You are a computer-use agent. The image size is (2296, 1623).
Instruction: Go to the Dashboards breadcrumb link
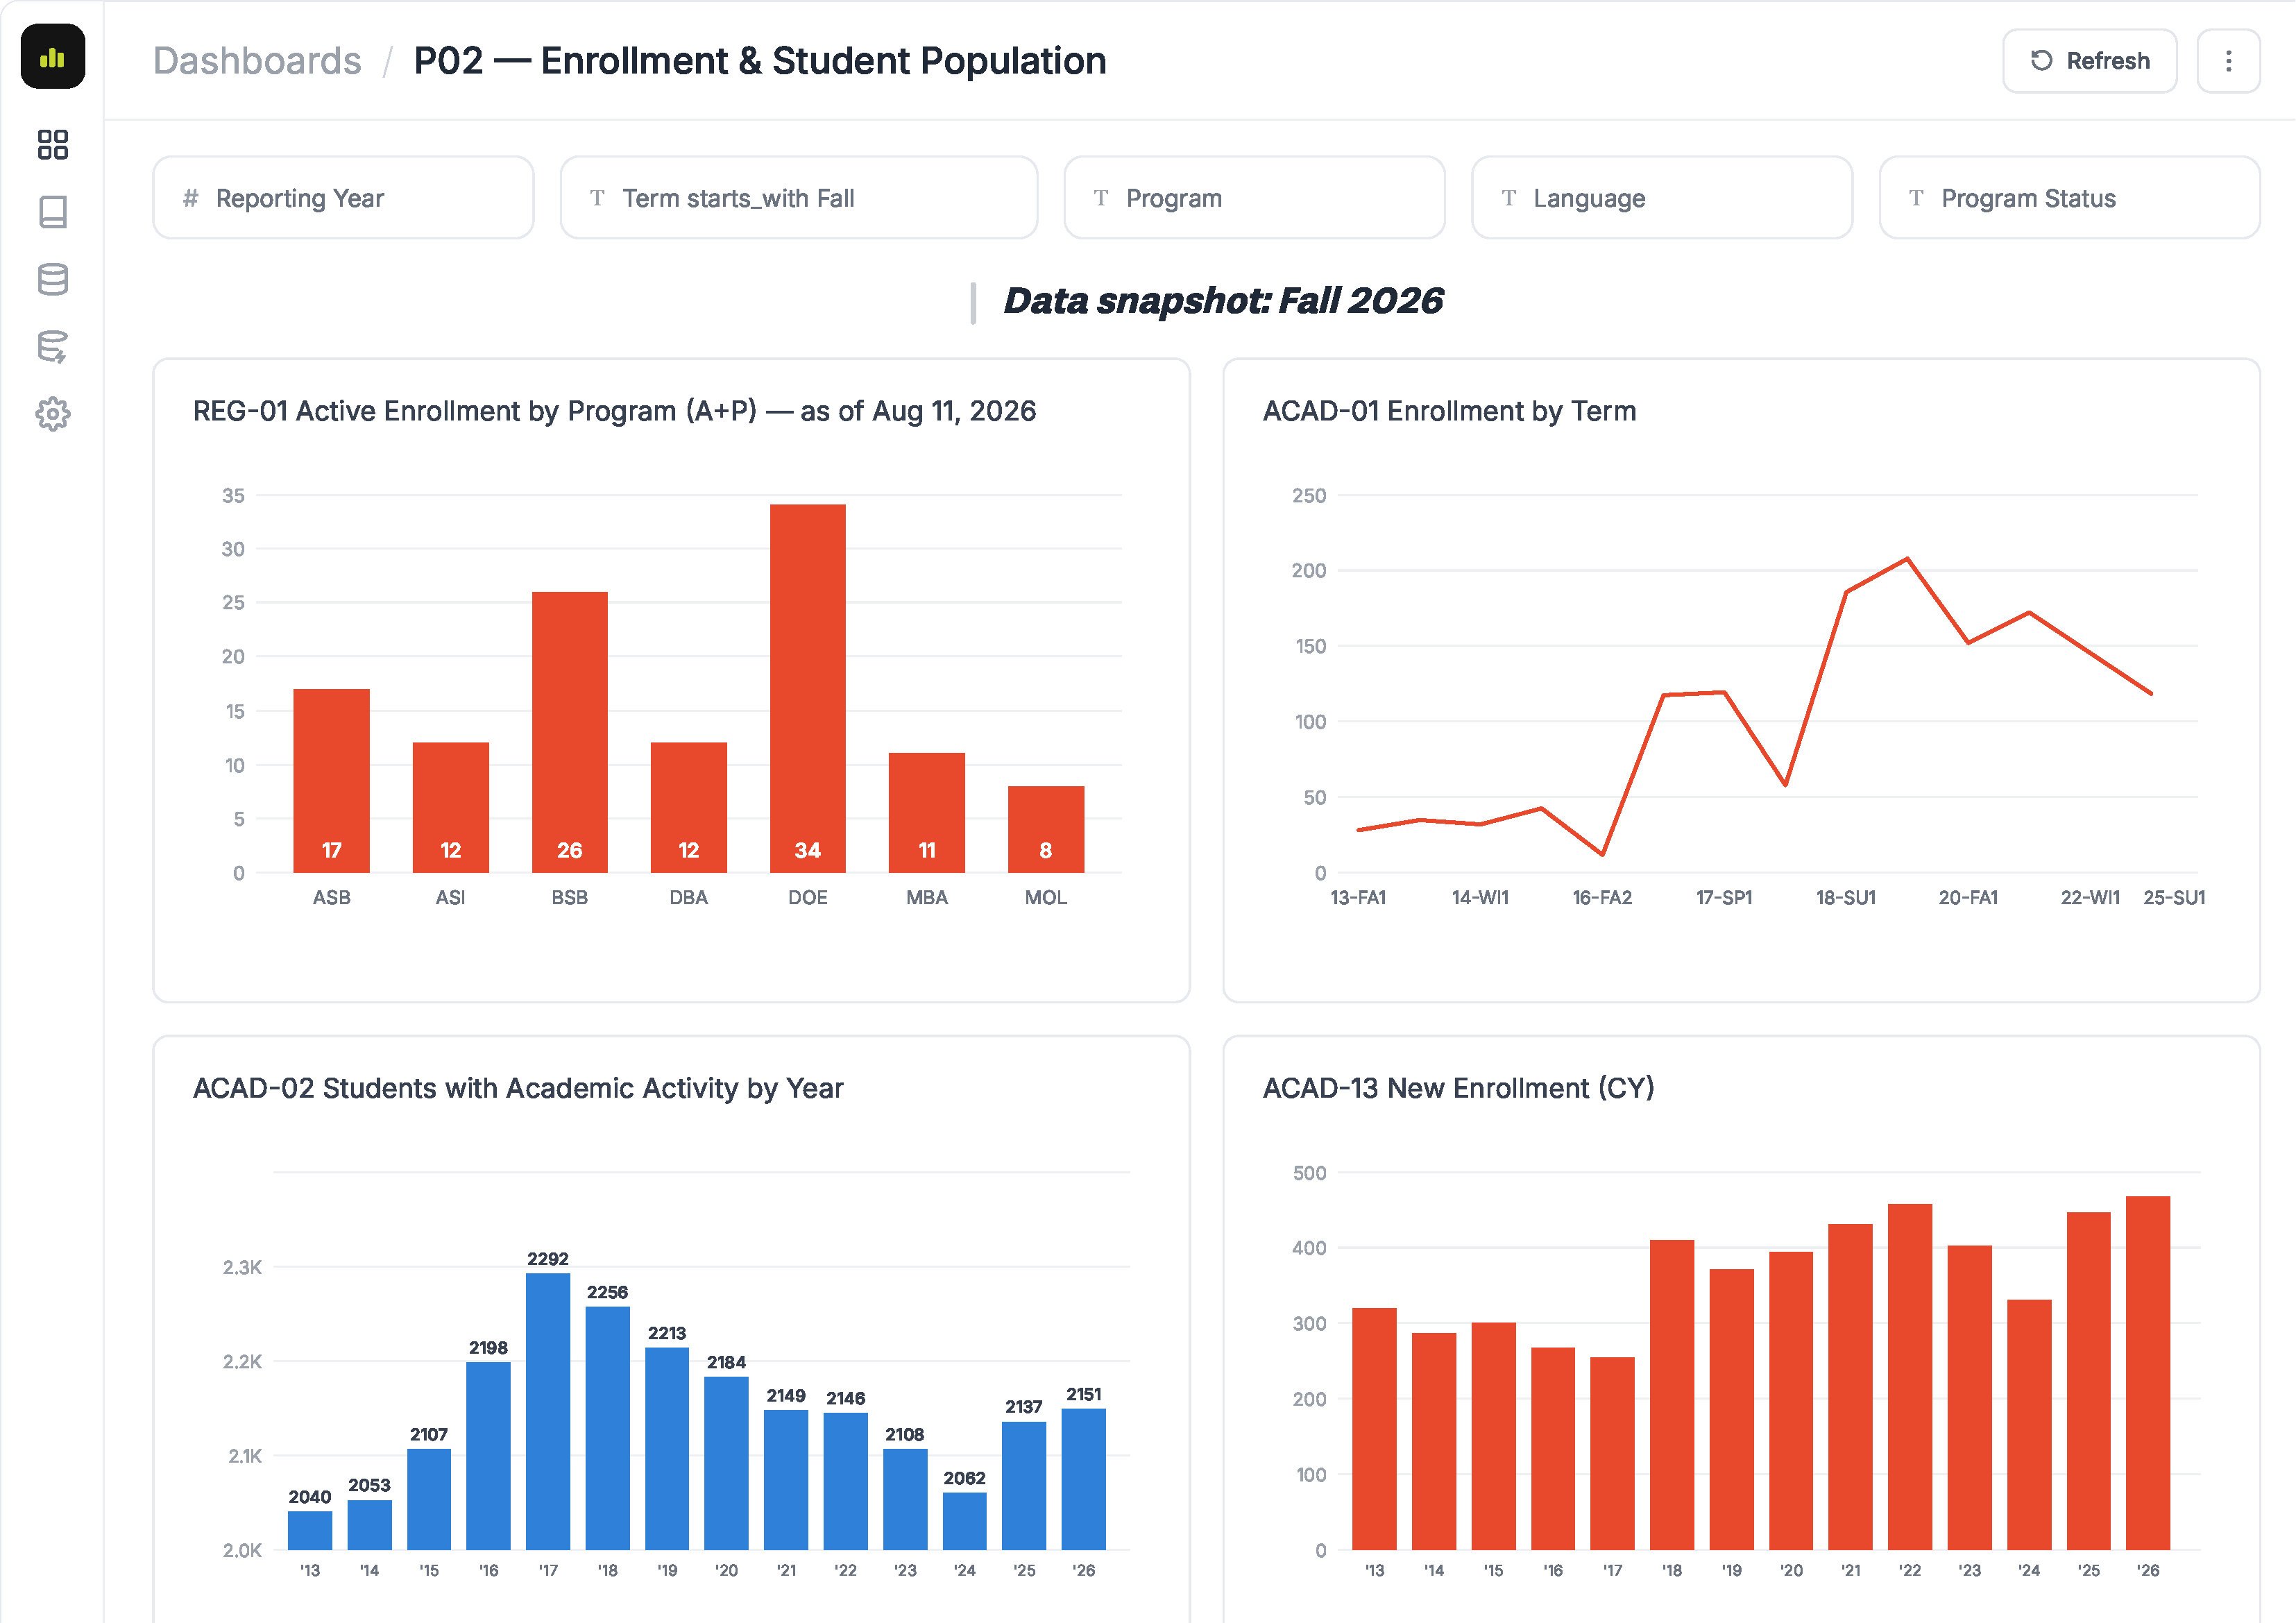257,61
